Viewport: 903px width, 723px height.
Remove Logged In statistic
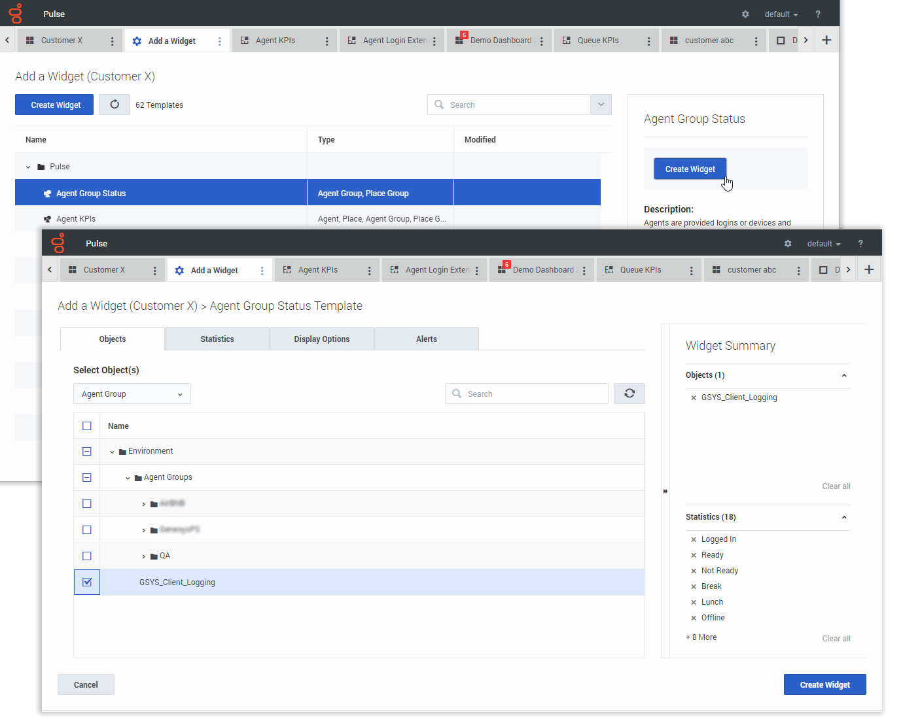pyautogui.click(x=694, y=539)
